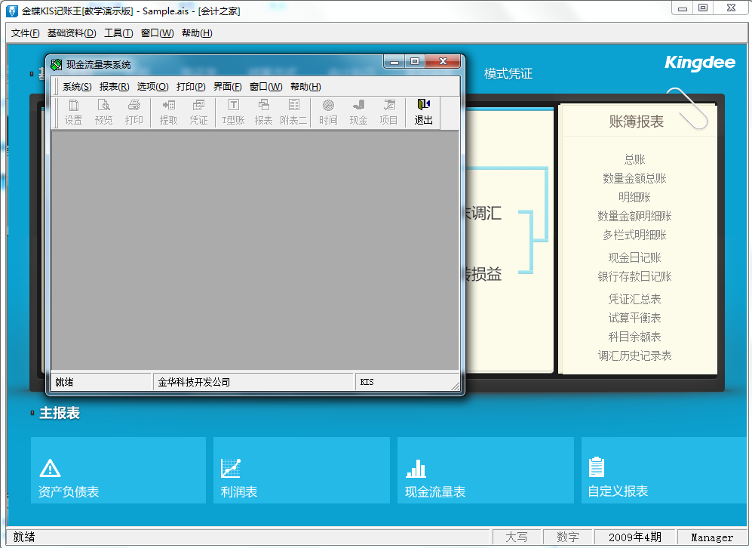Close the 现金流量表系统 window
Screen dimensions: 752x548
[444, 61]
